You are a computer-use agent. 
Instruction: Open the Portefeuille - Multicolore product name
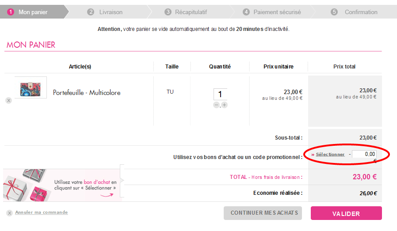(87, 93)
